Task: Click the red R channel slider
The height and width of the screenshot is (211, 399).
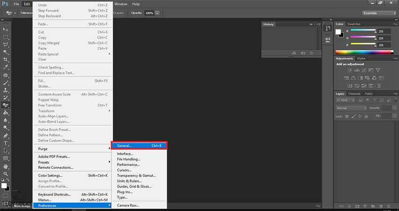Action: 363,30
